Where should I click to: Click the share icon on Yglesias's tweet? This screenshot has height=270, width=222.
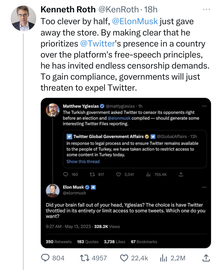(x=181, y=175)
